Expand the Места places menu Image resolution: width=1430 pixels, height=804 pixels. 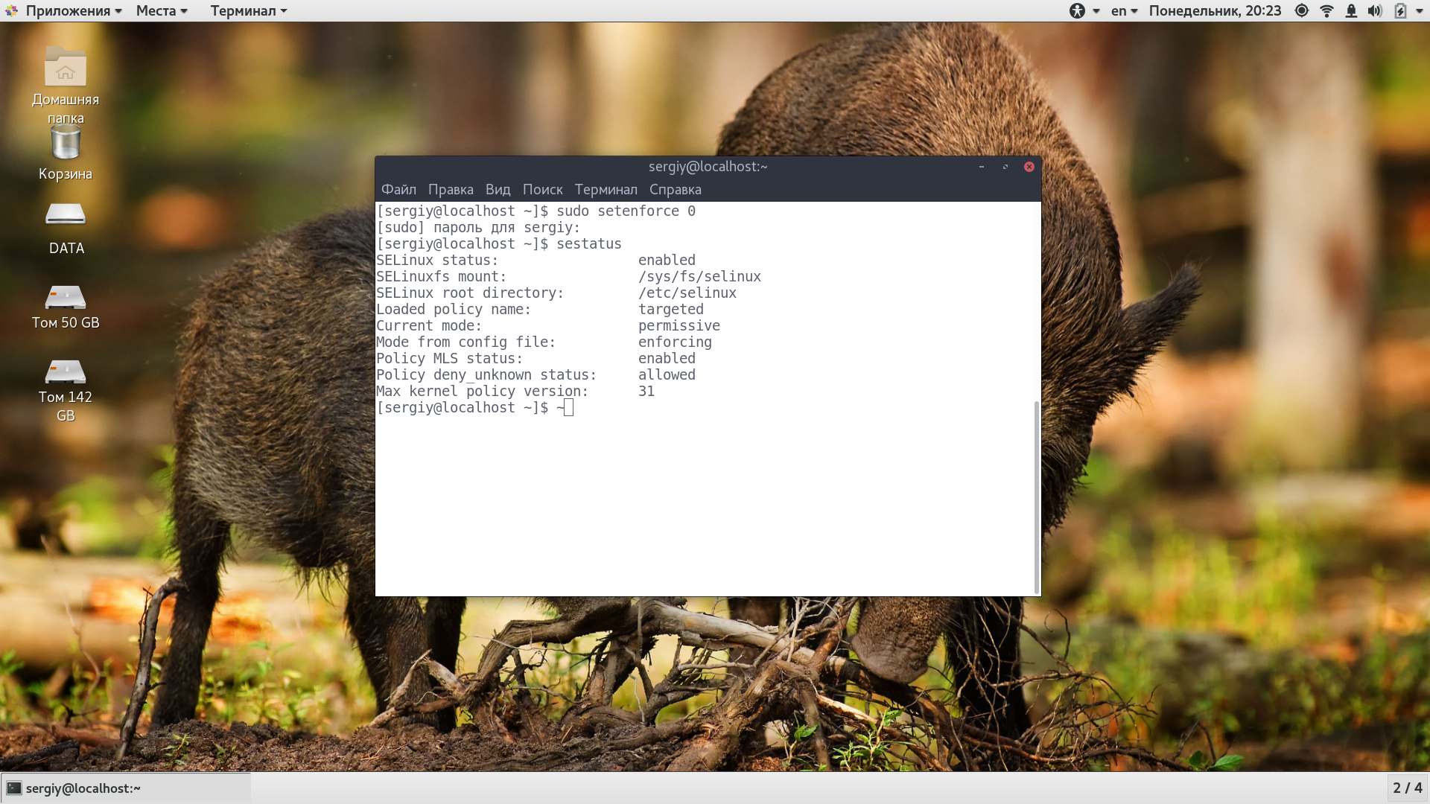point(162,10)
